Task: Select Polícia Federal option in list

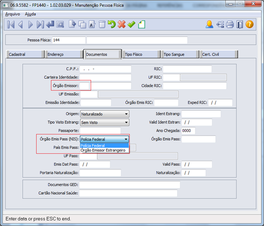Action: click(x=104, y=146)
